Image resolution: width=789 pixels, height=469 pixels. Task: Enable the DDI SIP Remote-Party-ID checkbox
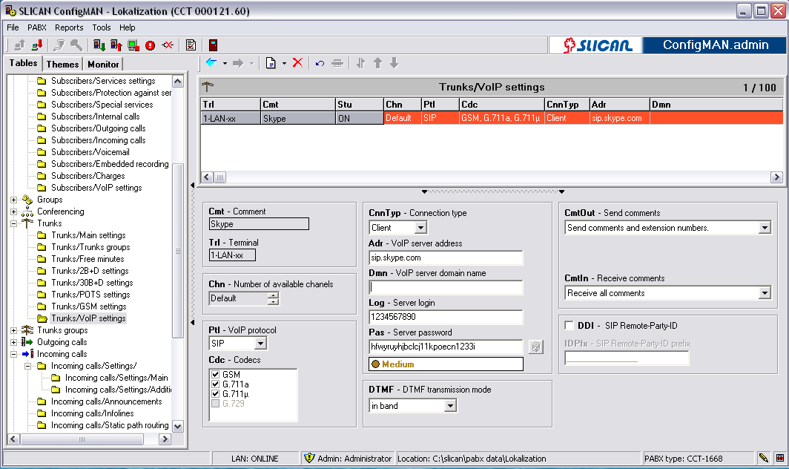(x=569, y=326)
